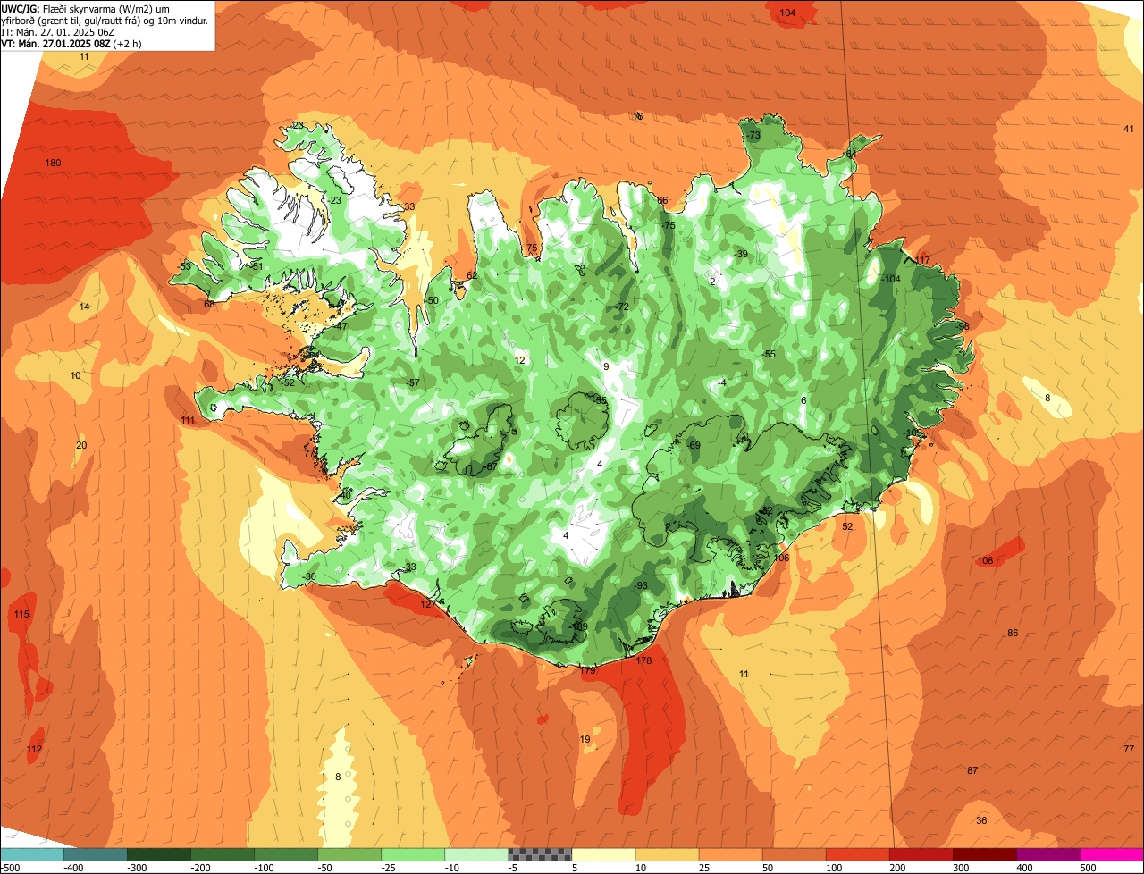Image resolution: width=1144 pixels, height=874 pixels.
Task: Click the value "-73" on the northeast peninsula
Action: point(753,135)
